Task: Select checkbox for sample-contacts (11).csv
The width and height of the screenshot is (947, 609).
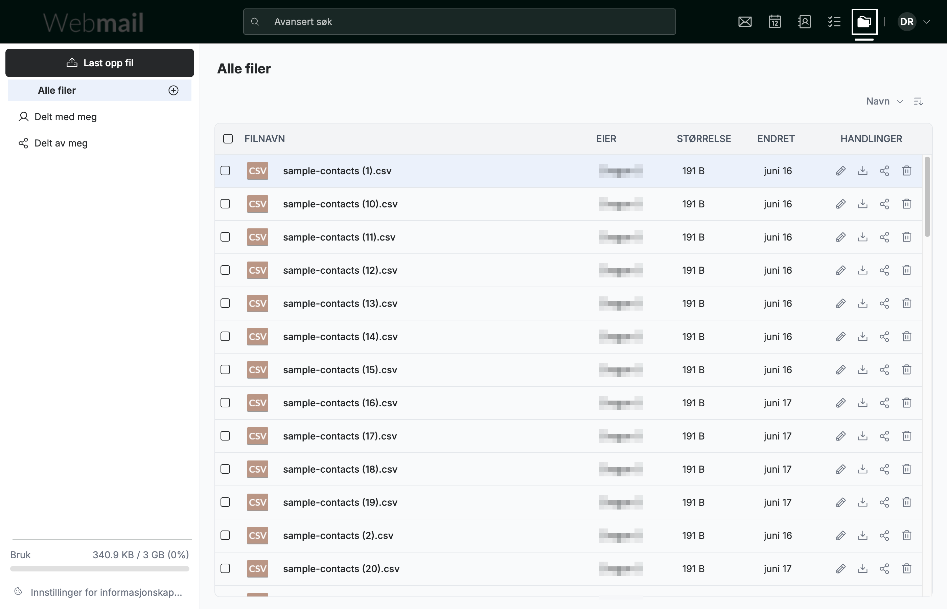Action: [225, 237]
